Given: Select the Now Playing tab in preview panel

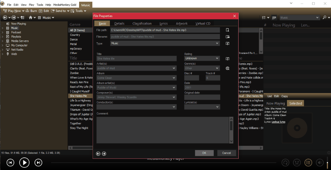Looking at the screenshot, I should tap(275, 103).
